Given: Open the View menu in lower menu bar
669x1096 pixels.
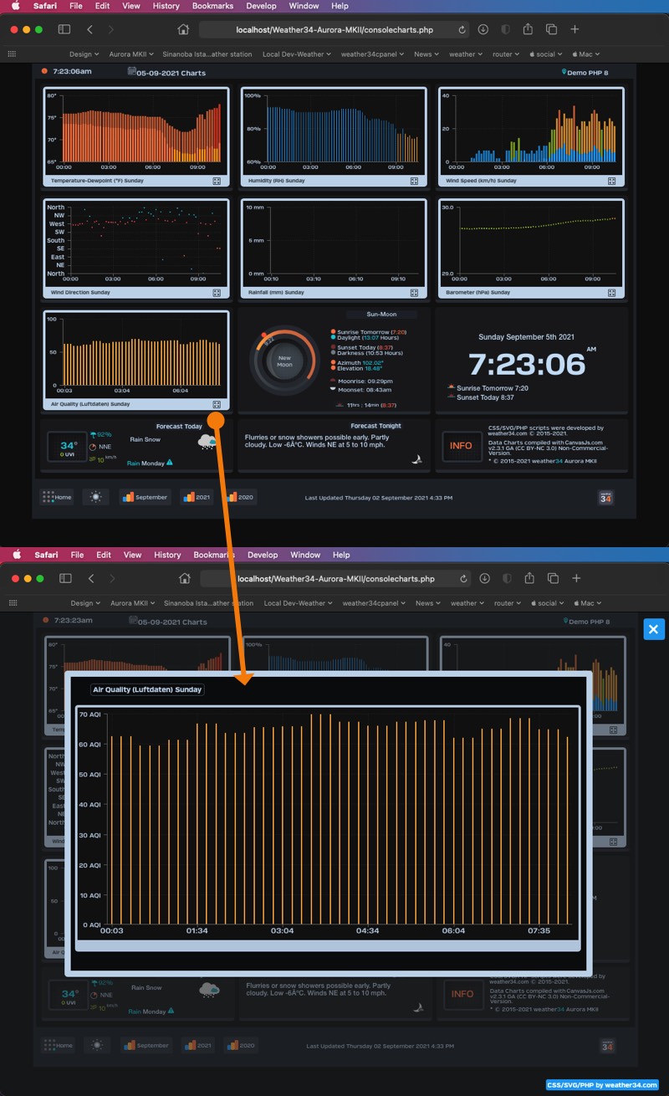Looking at the screenshot, I should click(132, 555).
